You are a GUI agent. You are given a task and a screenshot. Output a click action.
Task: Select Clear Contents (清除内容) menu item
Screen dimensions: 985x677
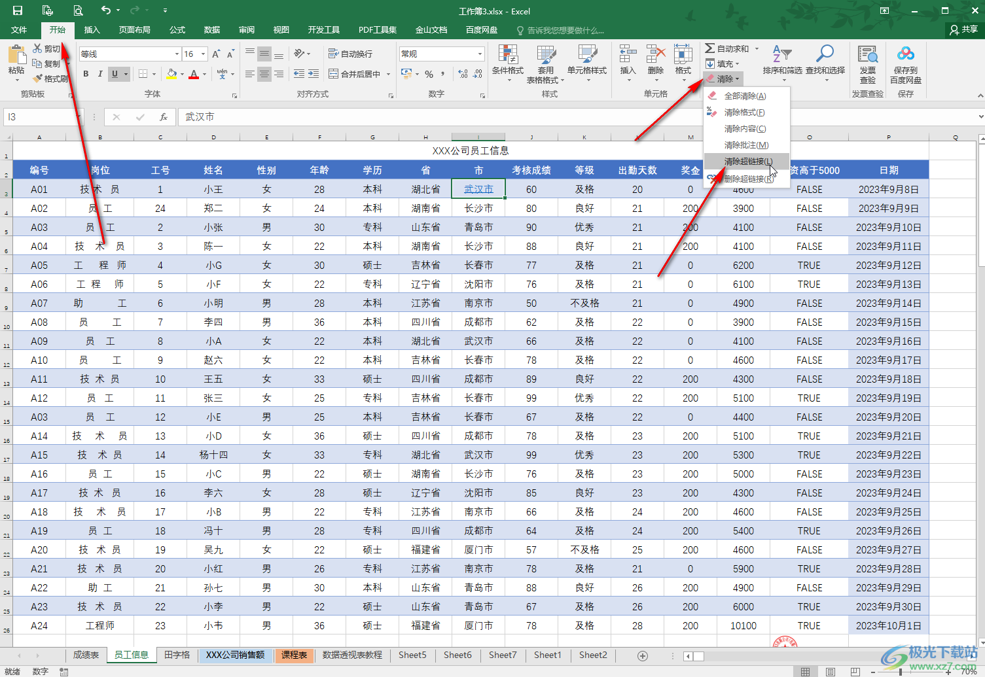(x=747, y=128)
